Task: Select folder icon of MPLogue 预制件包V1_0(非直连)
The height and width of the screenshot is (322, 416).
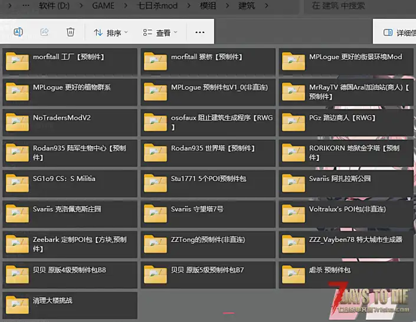Action: tap(155, 92)
